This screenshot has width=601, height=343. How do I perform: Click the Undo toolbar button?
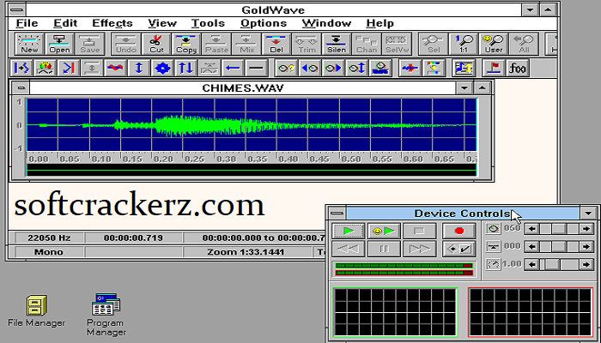[x=126, y=44]
